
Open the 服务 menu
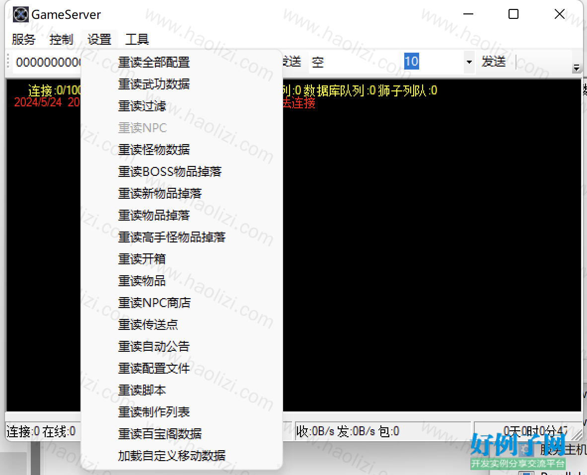pos(23,39)
